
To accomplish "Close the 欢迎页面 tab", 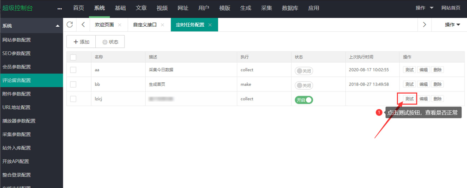I will 120,25.
